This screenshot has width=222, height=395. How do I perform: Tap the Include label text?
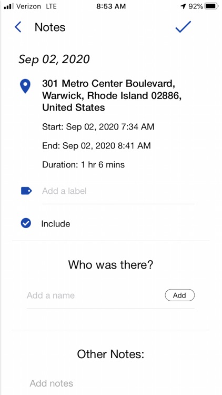[56, 224]
